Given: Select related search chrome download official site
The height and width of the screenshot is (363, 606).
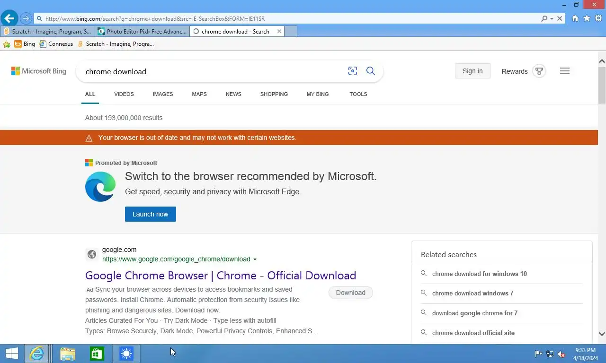Looking at the screenshot, I should [473, 333].
